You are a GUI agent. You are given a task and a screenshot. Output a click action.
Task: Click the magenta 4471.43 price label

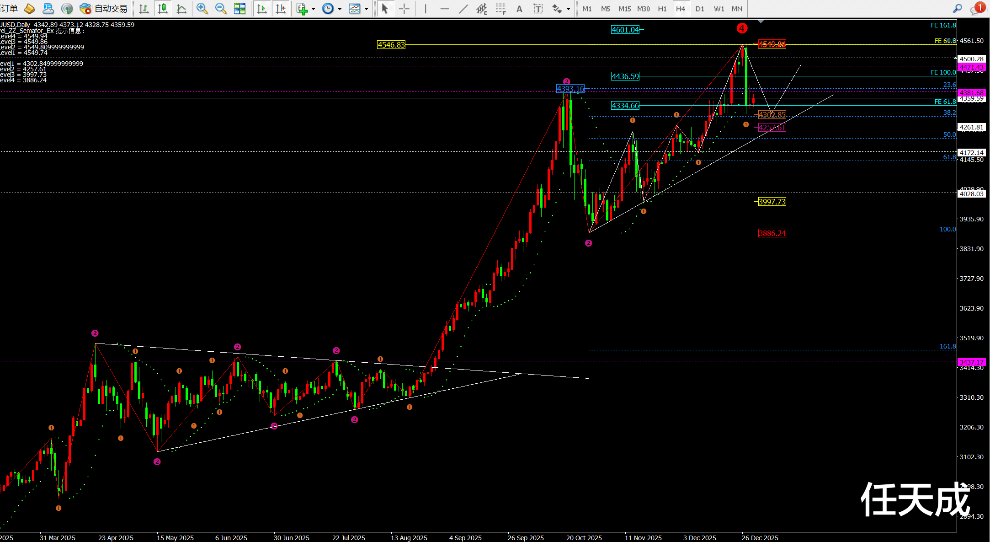click(x=971, y=67)
